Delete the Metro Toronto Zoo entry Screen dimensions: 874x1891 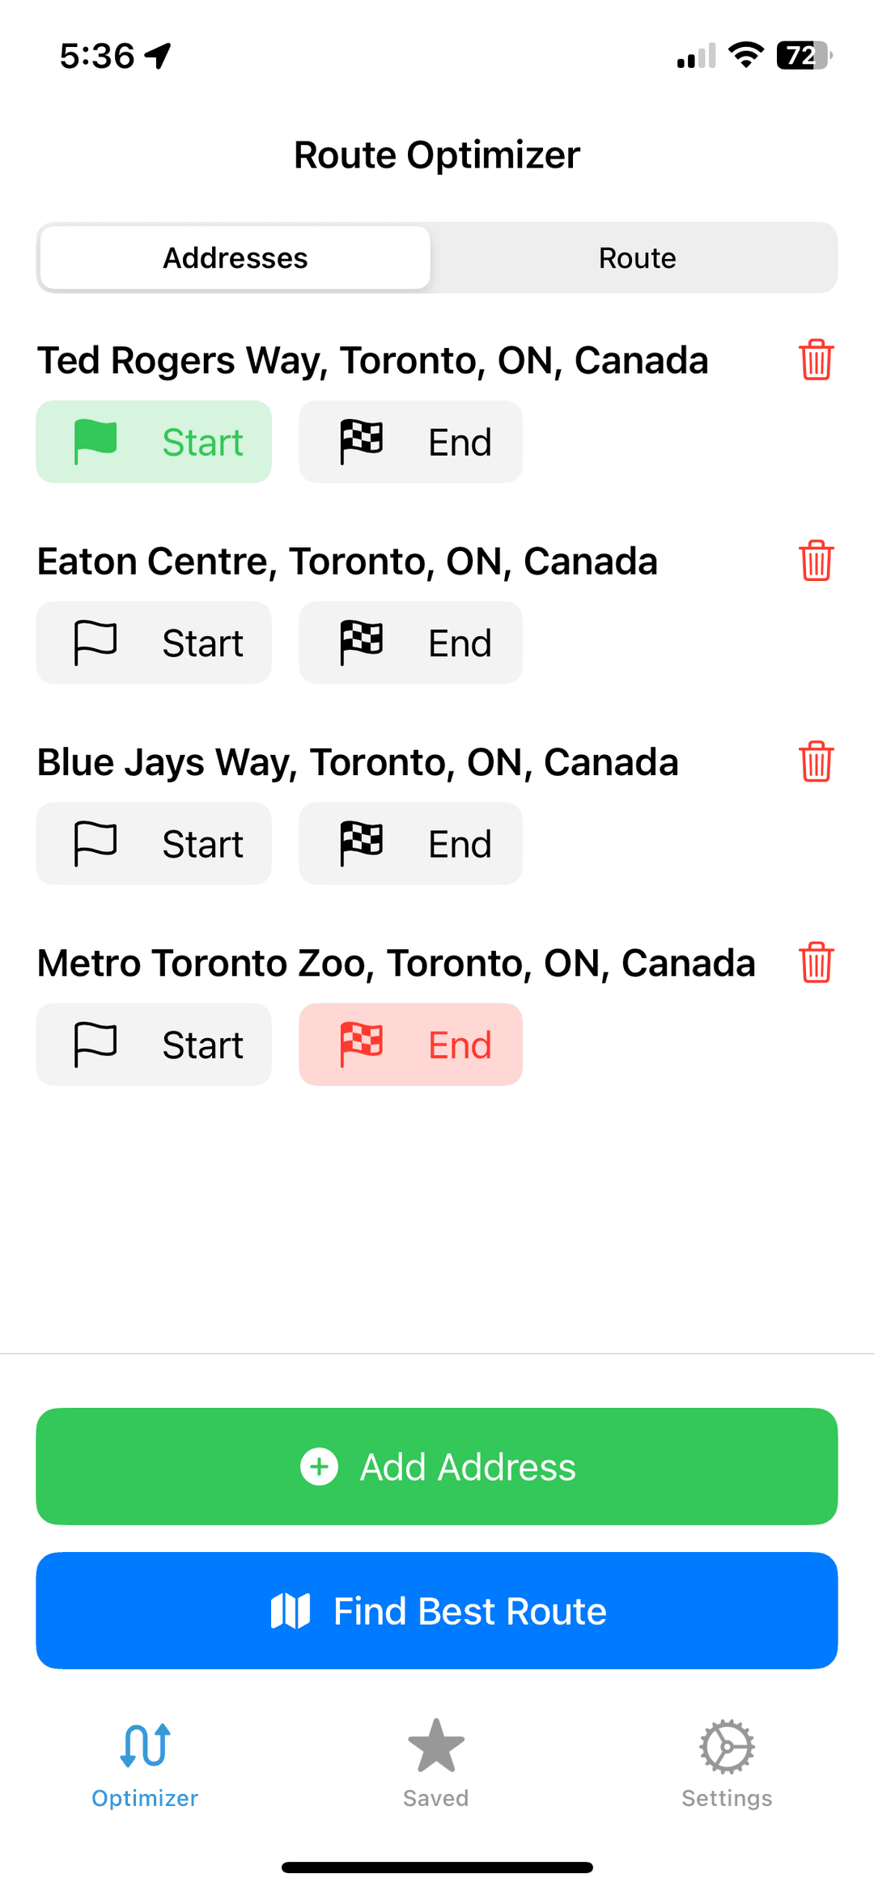click(x=816, y=962)
